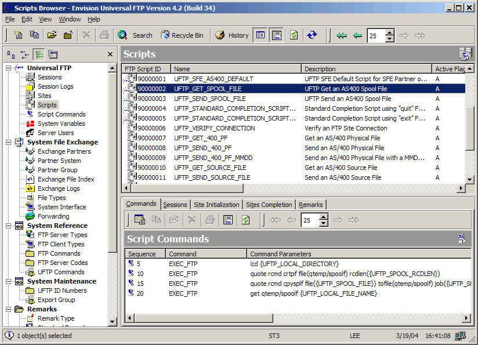
Task: Go to first page with double green arrow
Action: point(342,35)
